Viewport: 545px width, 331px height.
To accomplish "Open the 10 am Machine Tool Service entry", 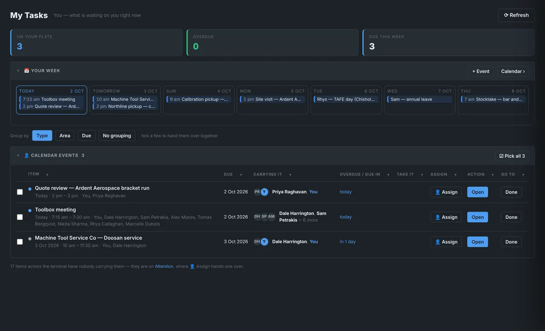I will pos(125,99).
